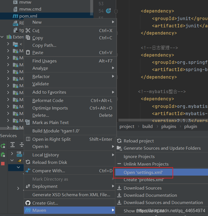Click the Reload project refresh icon
The width and height of the screenshot is (208, 216).
tap(119, 141)
